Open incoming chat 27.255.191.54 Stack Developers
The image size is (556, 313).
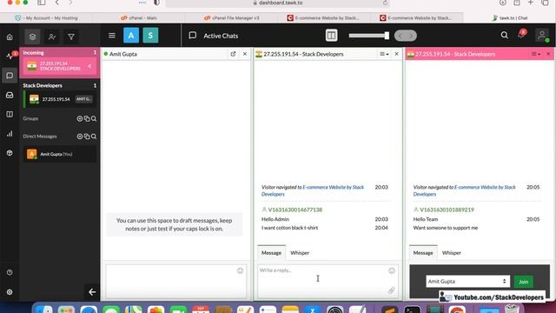(x=59, y=66)
